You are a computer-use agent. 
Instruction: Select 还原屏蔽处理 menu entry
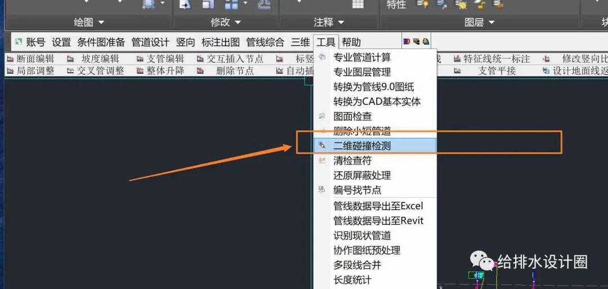pos(375,175)
